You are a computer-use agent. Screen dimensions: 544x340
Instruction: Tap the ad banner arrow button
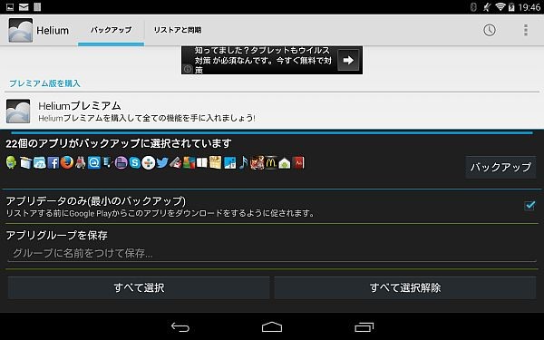tap(348, 60)
